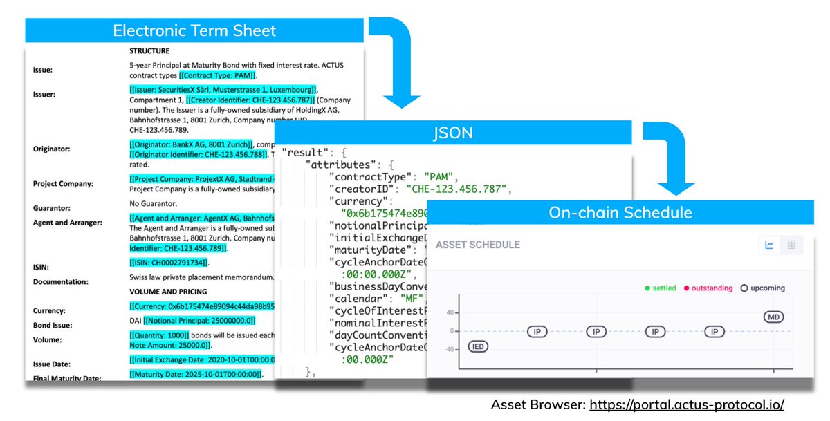Click the Final Maturity Date label
830x421 pixels.
point(67,377)
